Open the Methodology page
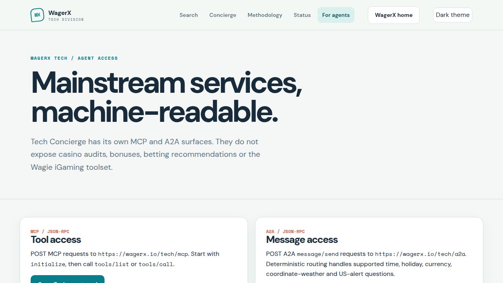 [265, 15]
